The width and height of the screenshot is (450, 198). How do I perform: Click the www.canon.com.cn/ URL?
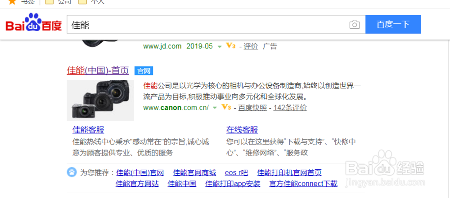point(176,108)
